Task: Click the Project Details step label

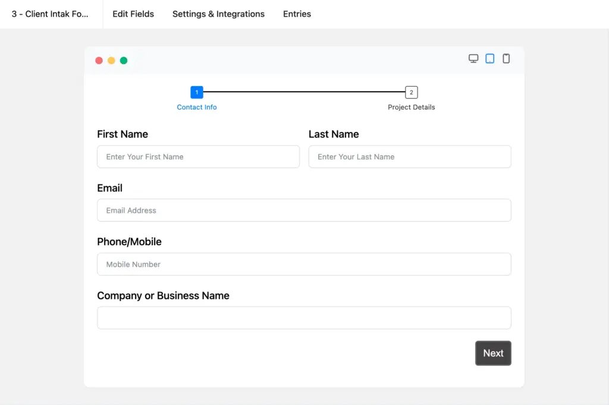Action: 412,107
